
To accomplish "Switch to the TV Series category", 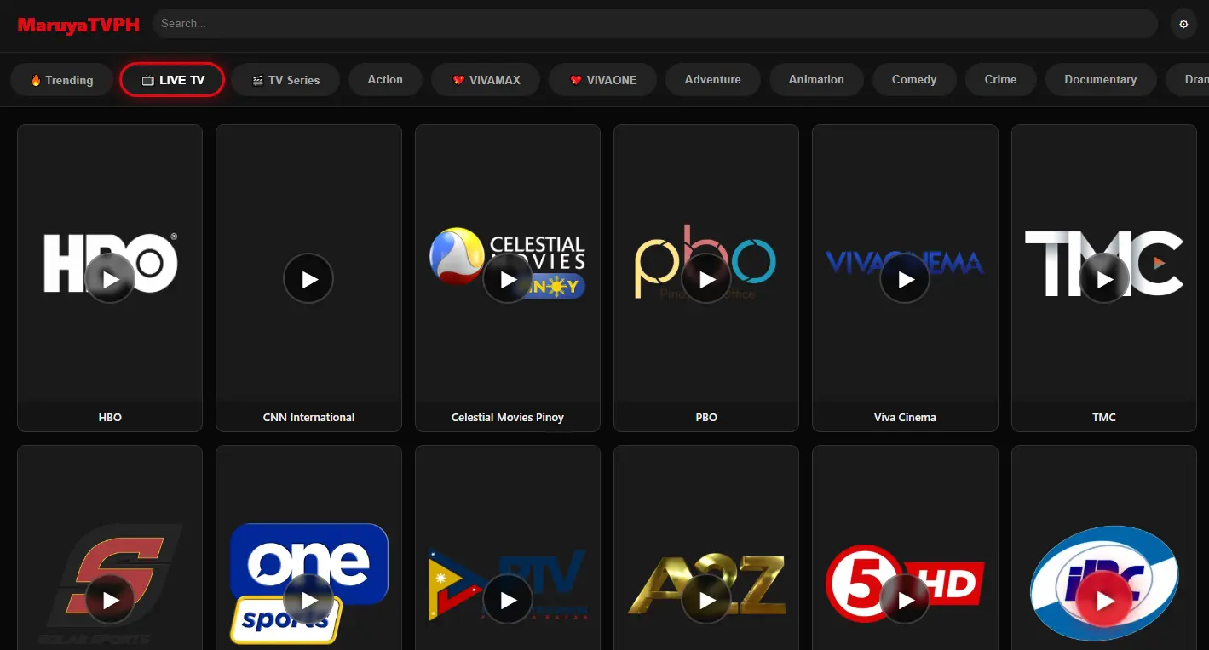I will pyautogui.click(x=285, y=80).
